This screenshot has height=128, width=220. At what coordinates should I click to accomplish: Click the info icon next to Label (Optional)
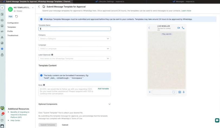(x=52, y=55)
